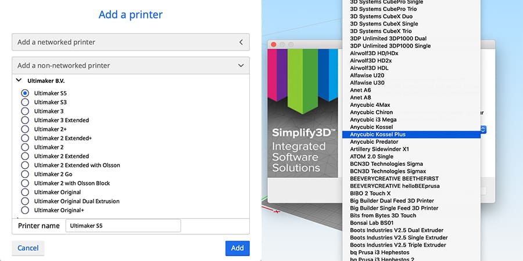Select the Ultimaker S5 radio button
The height and width of the screenshot is (261, 523).
tap(25, 93)
